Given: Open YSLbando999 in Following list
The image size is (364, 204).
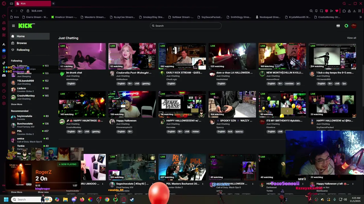Looking at the screenshot, I should (x=30, y=82).
